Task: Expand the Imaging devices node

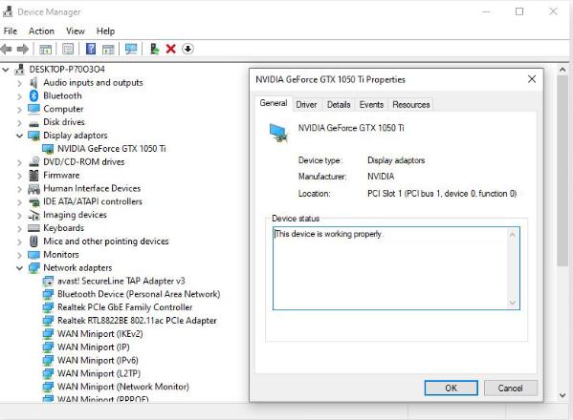Action: click(19, 216)
